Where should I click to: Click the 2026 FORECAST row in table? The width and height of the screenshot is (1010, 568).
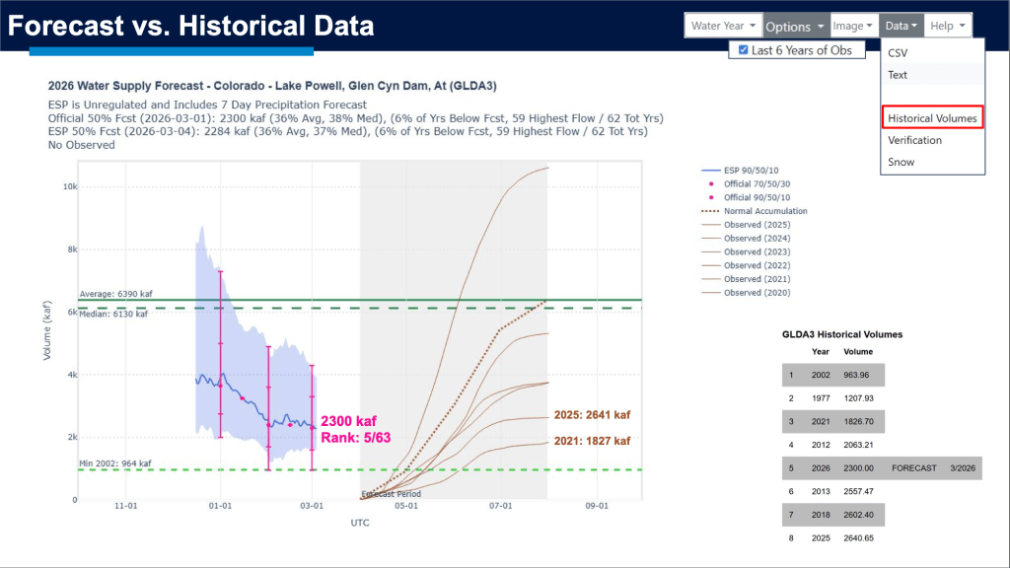coord(880,468)
